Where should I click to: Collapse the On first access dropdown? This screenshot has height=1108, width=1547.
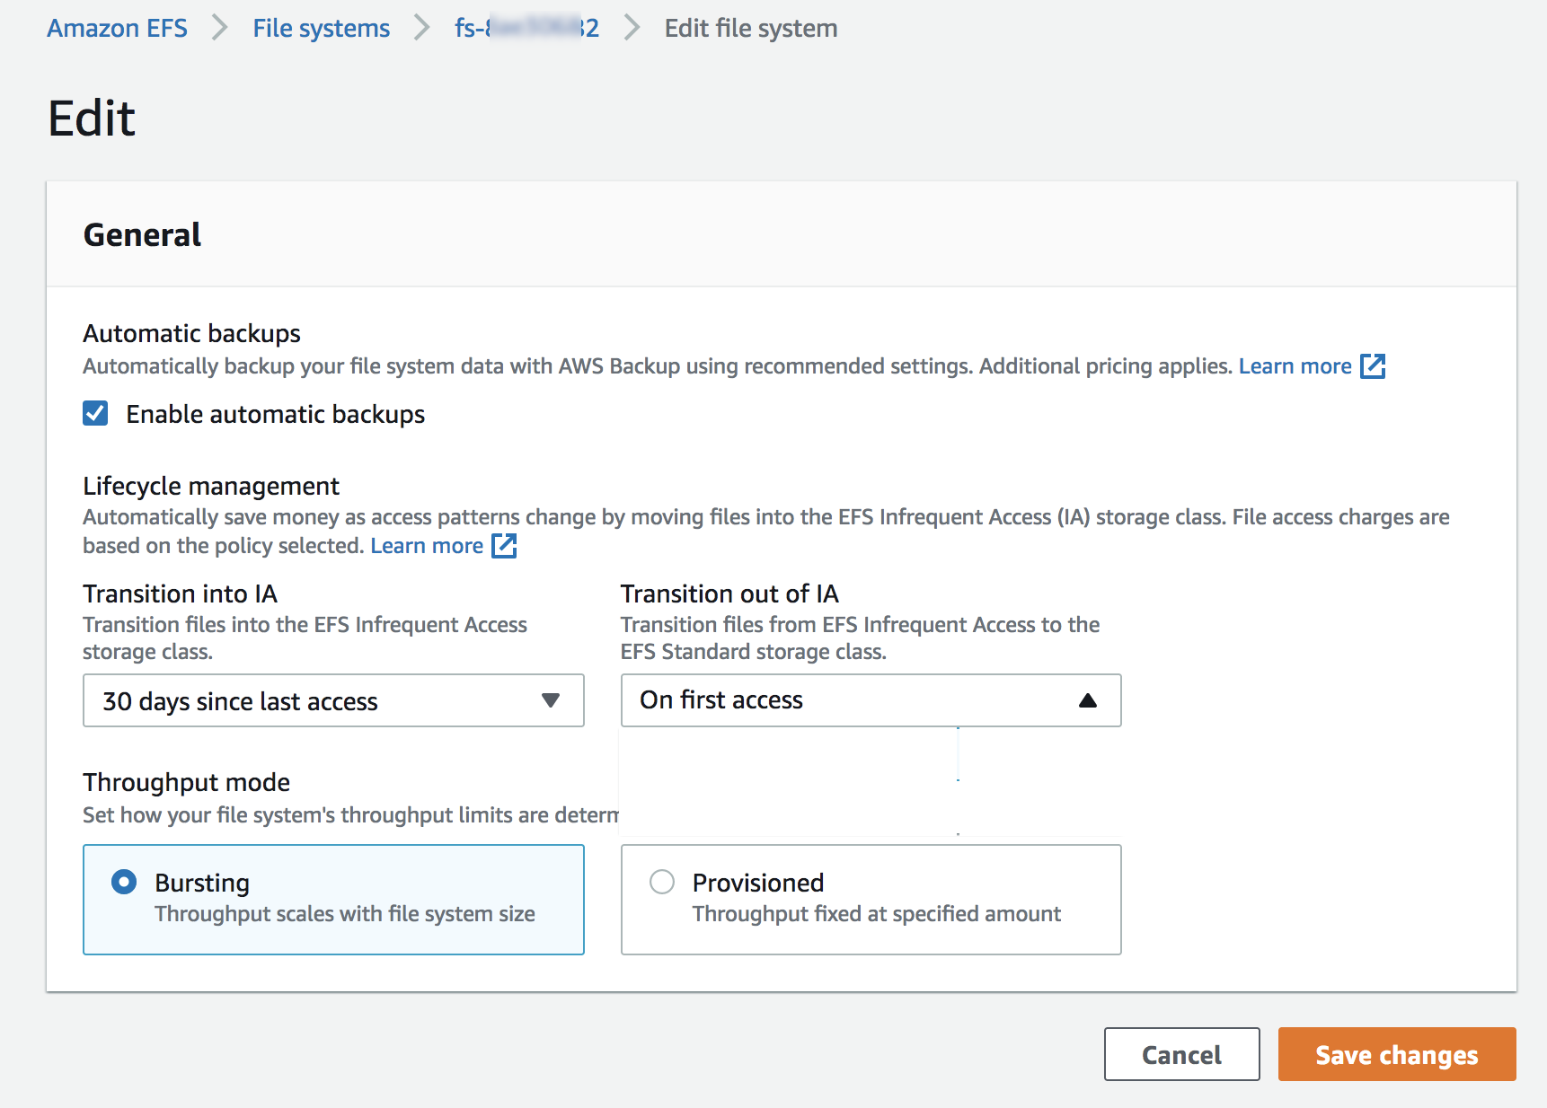(x=870, y=700)
